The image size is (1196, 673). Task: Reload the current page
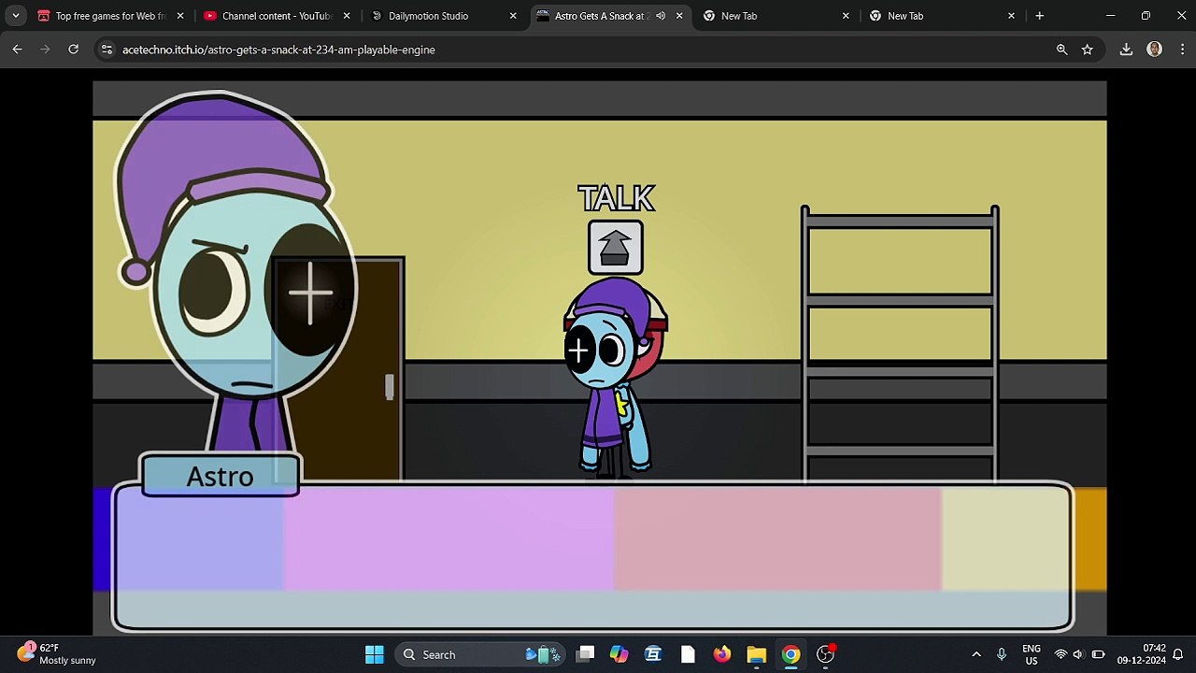pos(73,50)
